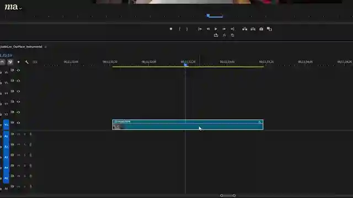Click the Extract button
This screenshot has height=198, width=353.
[x=253, y=29]
